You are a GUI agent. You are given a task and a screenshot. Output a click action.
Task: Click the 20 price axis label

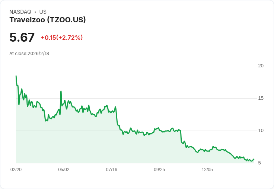261,66
